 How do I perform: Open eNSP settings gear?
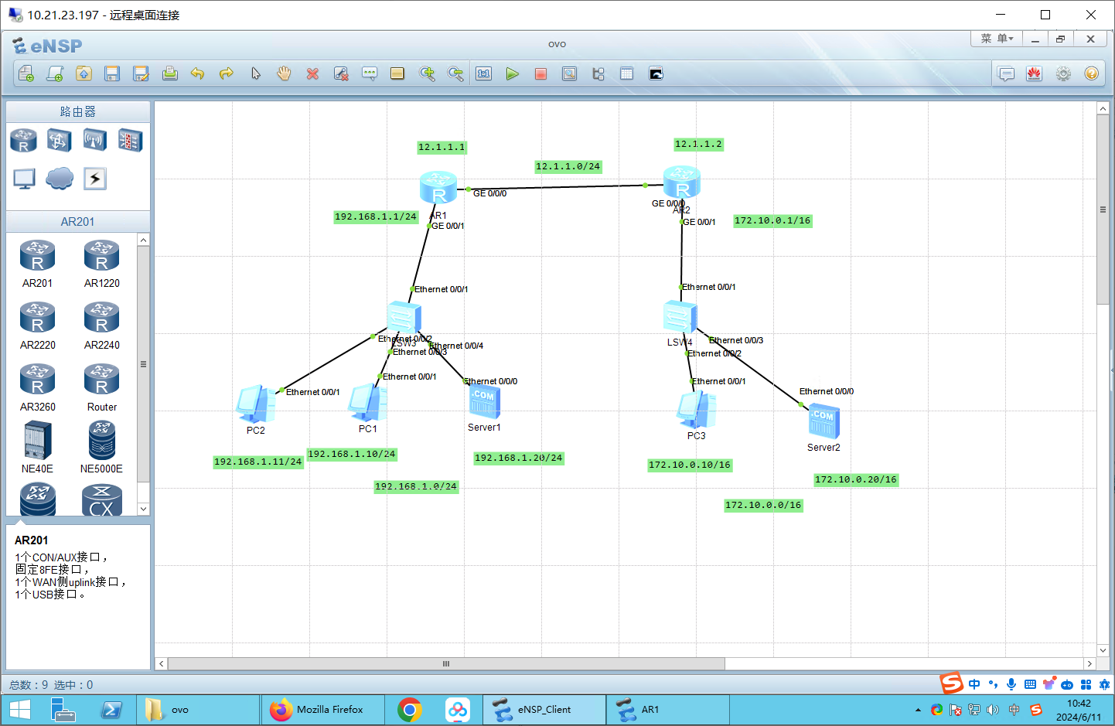pyautogui.click(x=1063, y=73)
